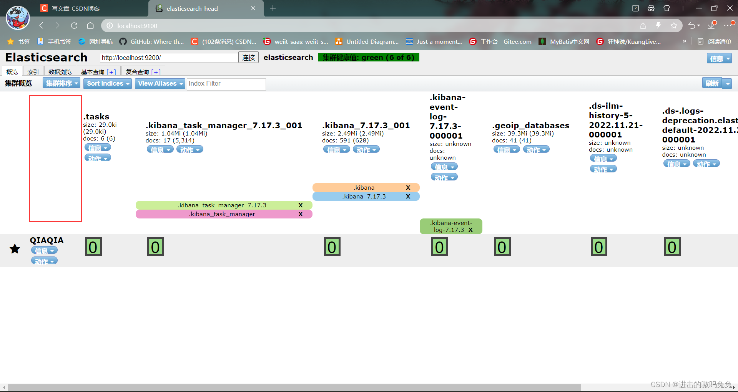738x392 pixels.
Task: Click shard 0 of .ds-.logs-deprecation index
Action: pos(672,247)
